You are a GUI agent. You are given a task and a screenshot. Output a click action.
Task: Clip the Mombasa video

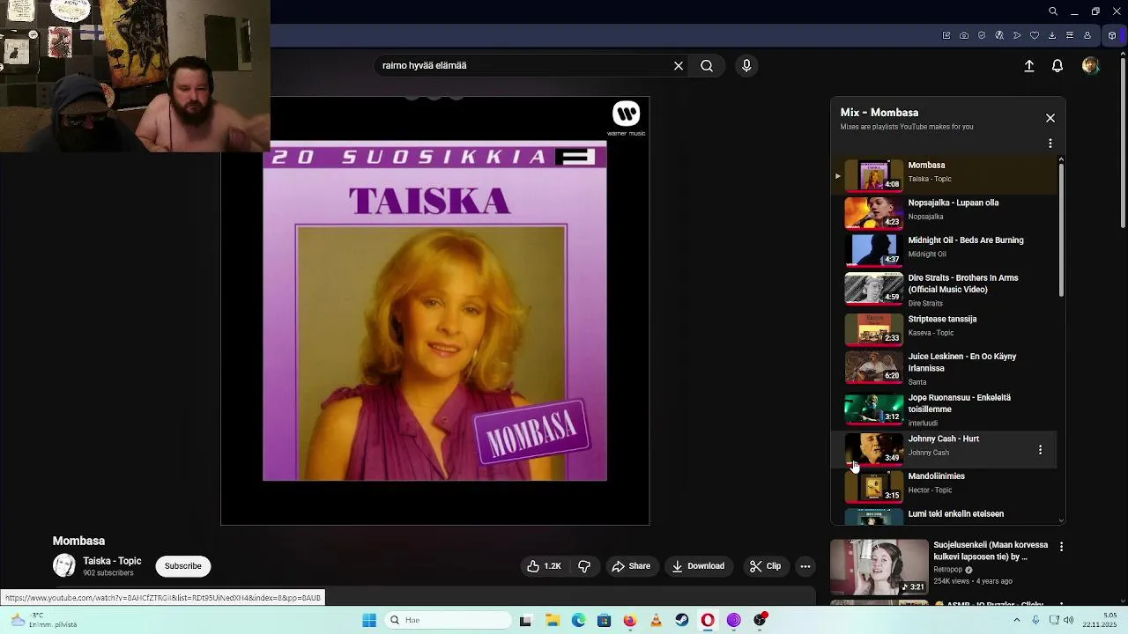coord(765,566)
